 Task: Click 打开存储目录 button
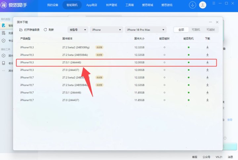click(x=29, y=30)
